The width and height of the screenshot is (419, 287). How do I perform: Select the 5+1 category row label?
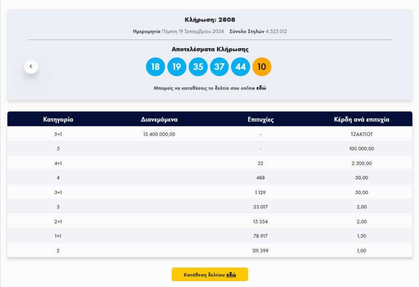(x=58, y=134)
